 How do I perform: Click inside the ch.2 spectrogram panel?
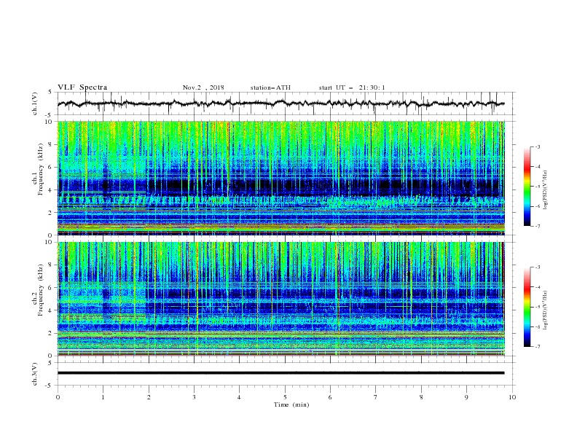[x=281, y=299]
